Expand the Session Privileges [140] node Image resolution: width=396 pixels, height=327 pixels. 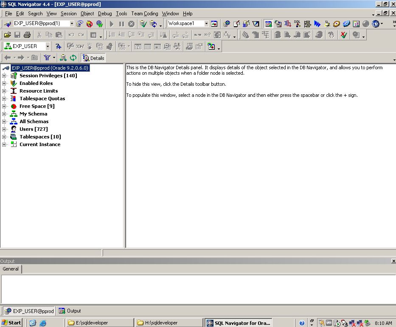pyautogui.click(x=4, y=76)
